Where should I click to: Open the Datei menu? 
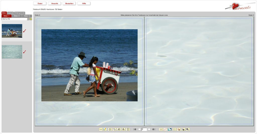40,4
